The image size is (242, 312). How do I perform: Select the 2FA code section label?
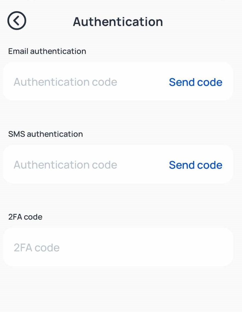(25, 217)
